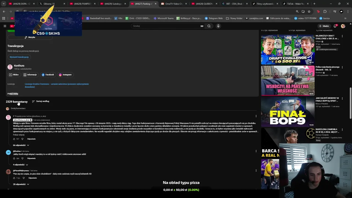The width and height of the screenshot is (352, 198).
Task: Expand 4 odpowiedzi replies
Action: (x=20, y=165)
